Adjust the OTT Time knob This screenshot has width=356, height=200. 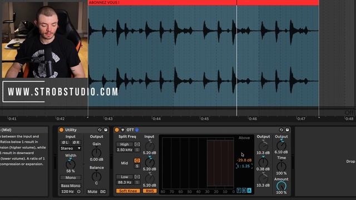(281, 166)
